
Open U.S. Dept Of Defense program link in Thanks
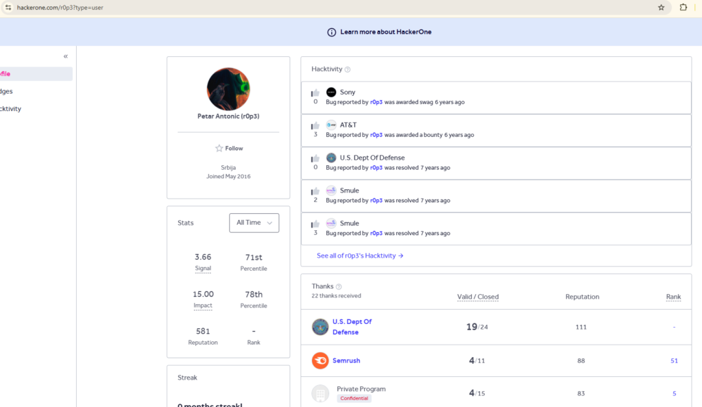352,327
